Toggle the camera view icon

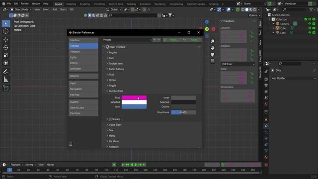pyautogui.click(x=212, y=55)
